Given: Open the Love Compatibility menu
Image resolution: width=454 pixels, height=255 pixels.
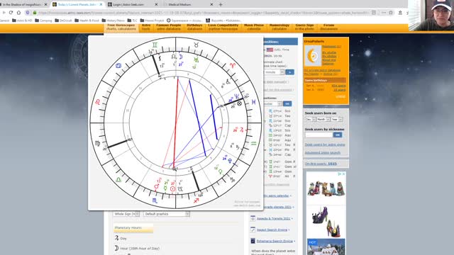Looking at the screenshot, I should point(223,27).
